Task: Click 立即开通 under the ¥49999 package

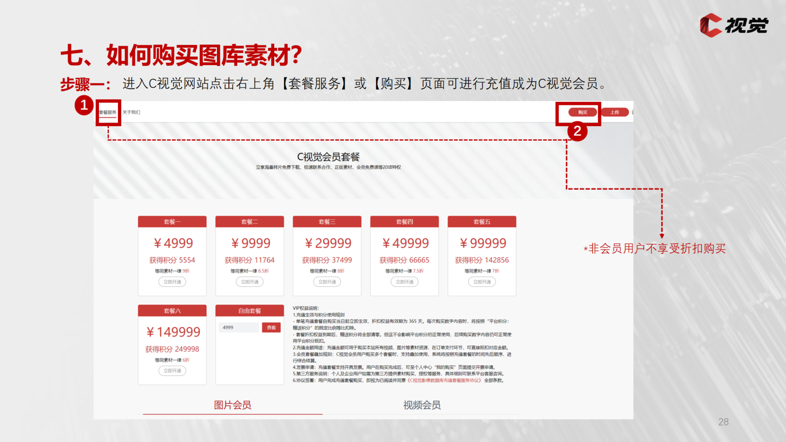Action: pos(405,282)
